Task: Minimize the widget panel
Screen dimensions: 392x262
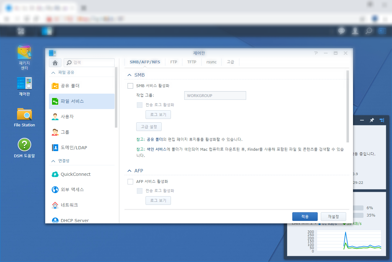Action: [362, 120]
